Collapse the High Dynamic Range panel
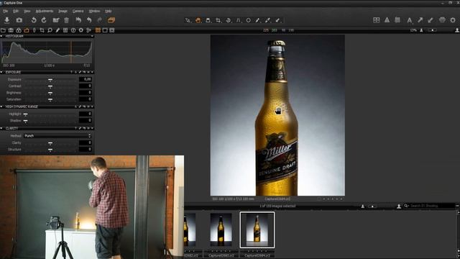The image size is (460, 259). click(x=1, y=106)
